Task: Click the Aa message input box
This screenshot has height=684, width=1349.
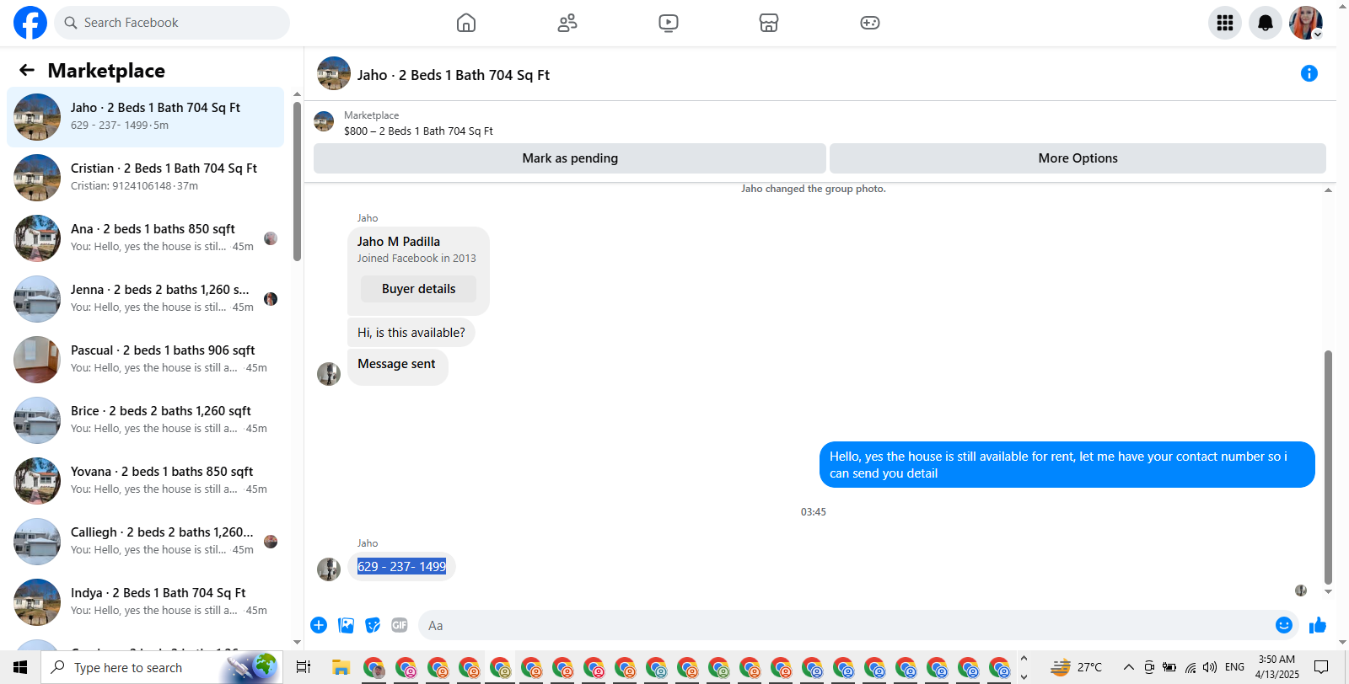Action: point(846,625)
